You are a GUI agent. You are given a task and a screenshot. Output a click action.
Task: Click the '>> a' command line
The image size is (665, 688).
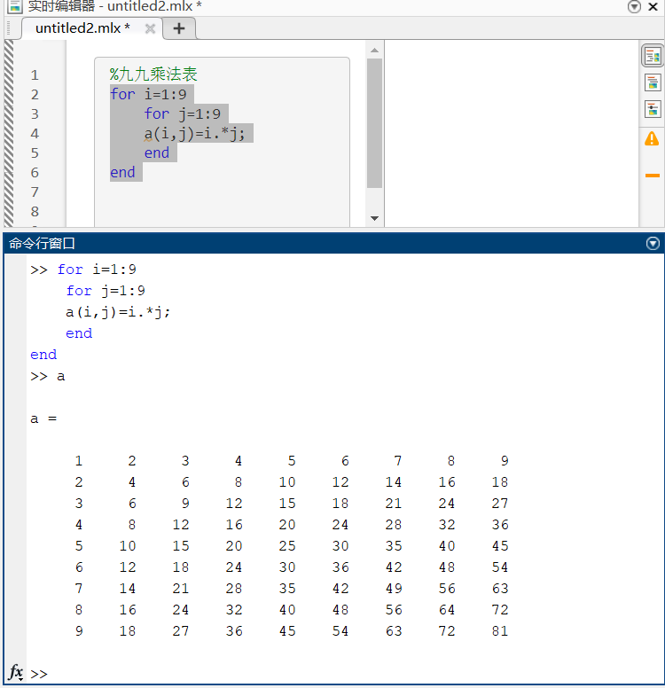[x=47, y=377]
